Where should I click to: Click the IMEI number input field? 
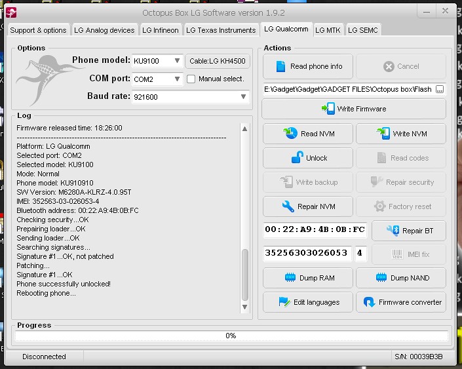tap(307, 253)
